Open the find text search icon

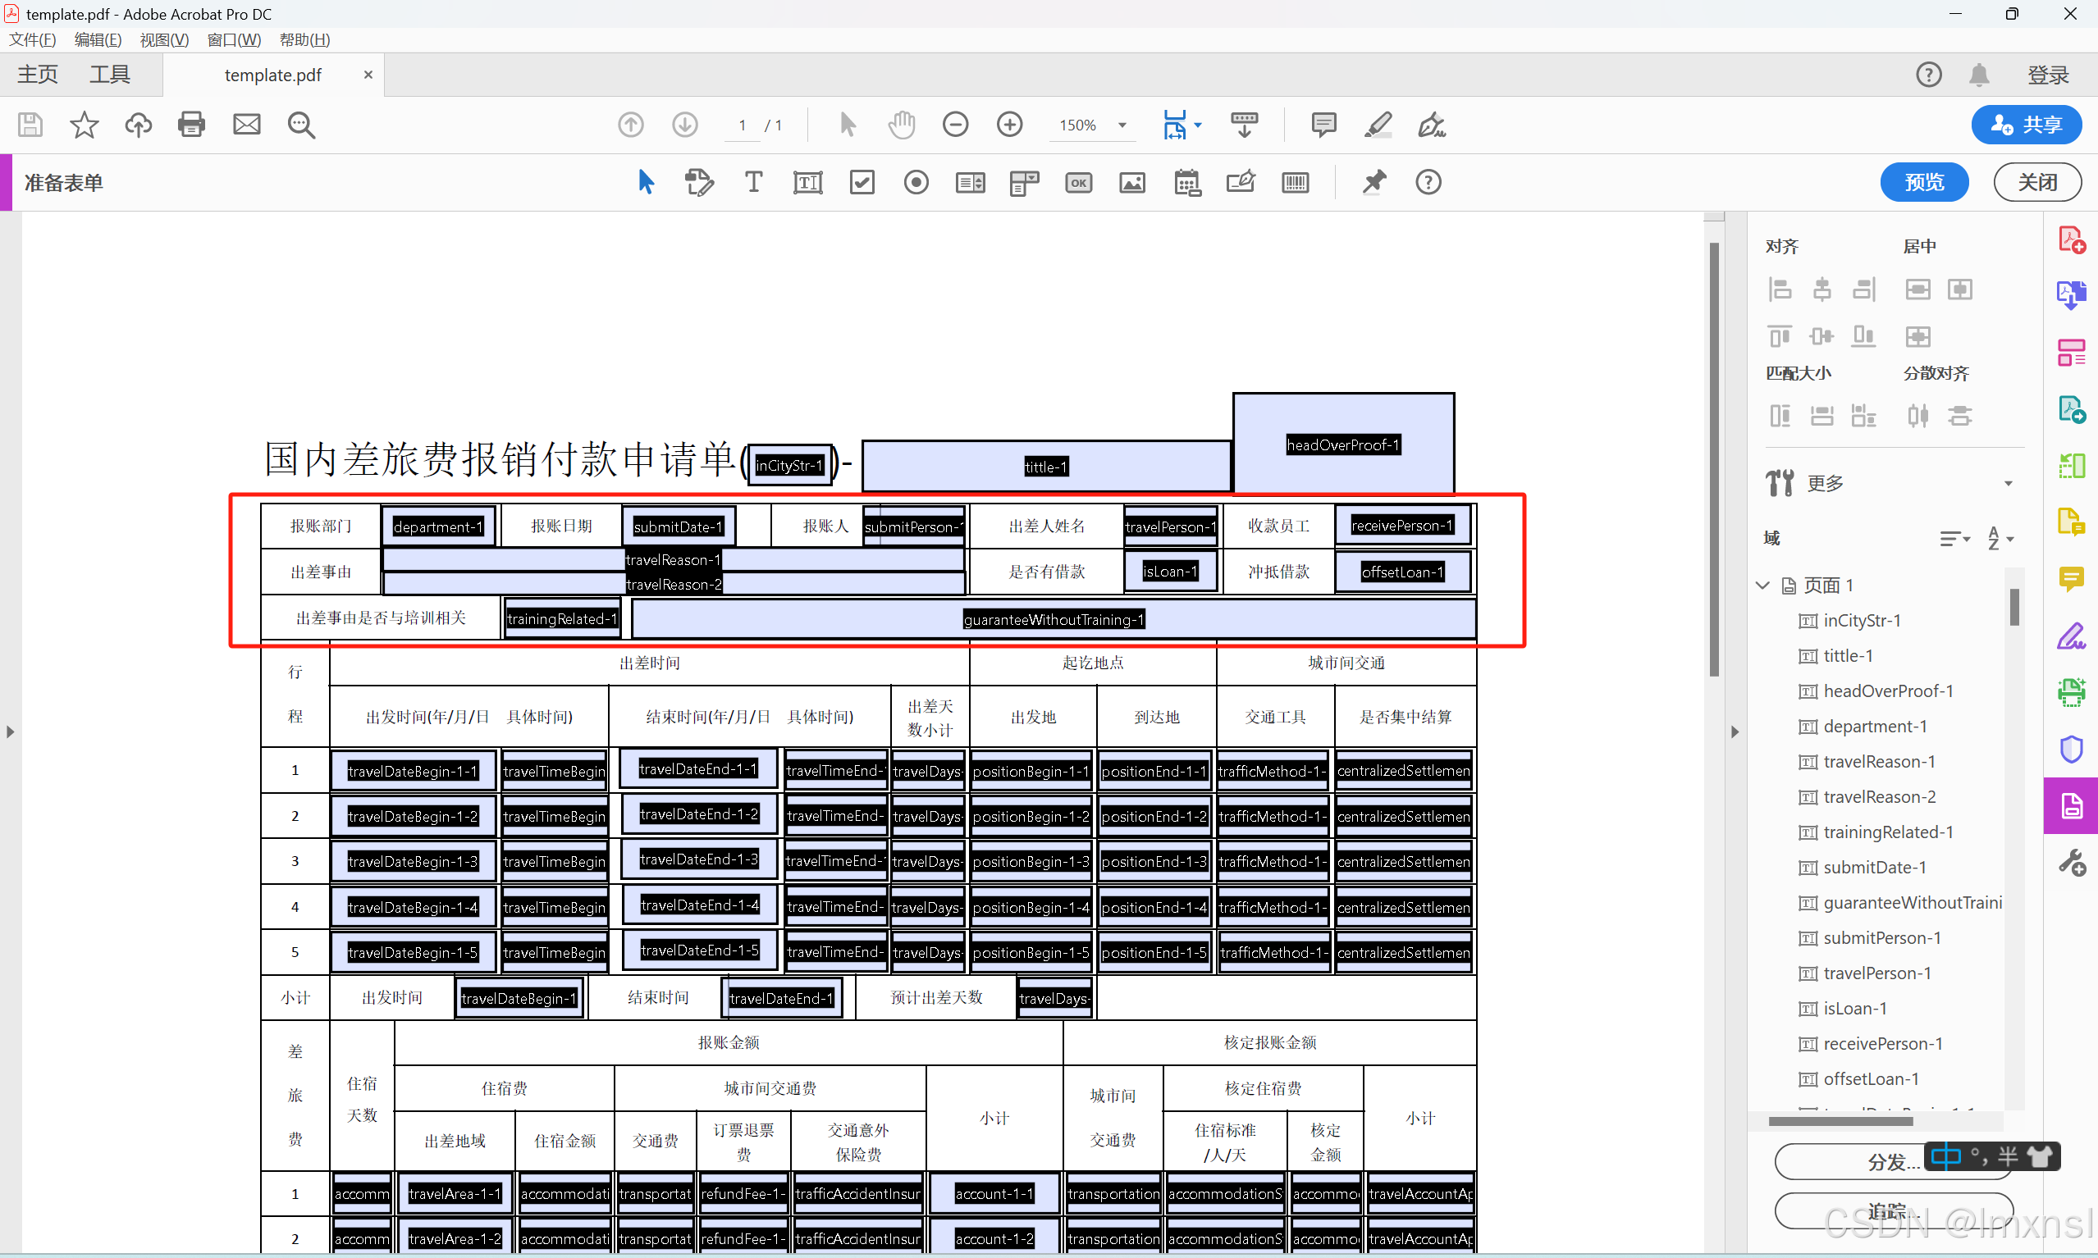point(301,125)
